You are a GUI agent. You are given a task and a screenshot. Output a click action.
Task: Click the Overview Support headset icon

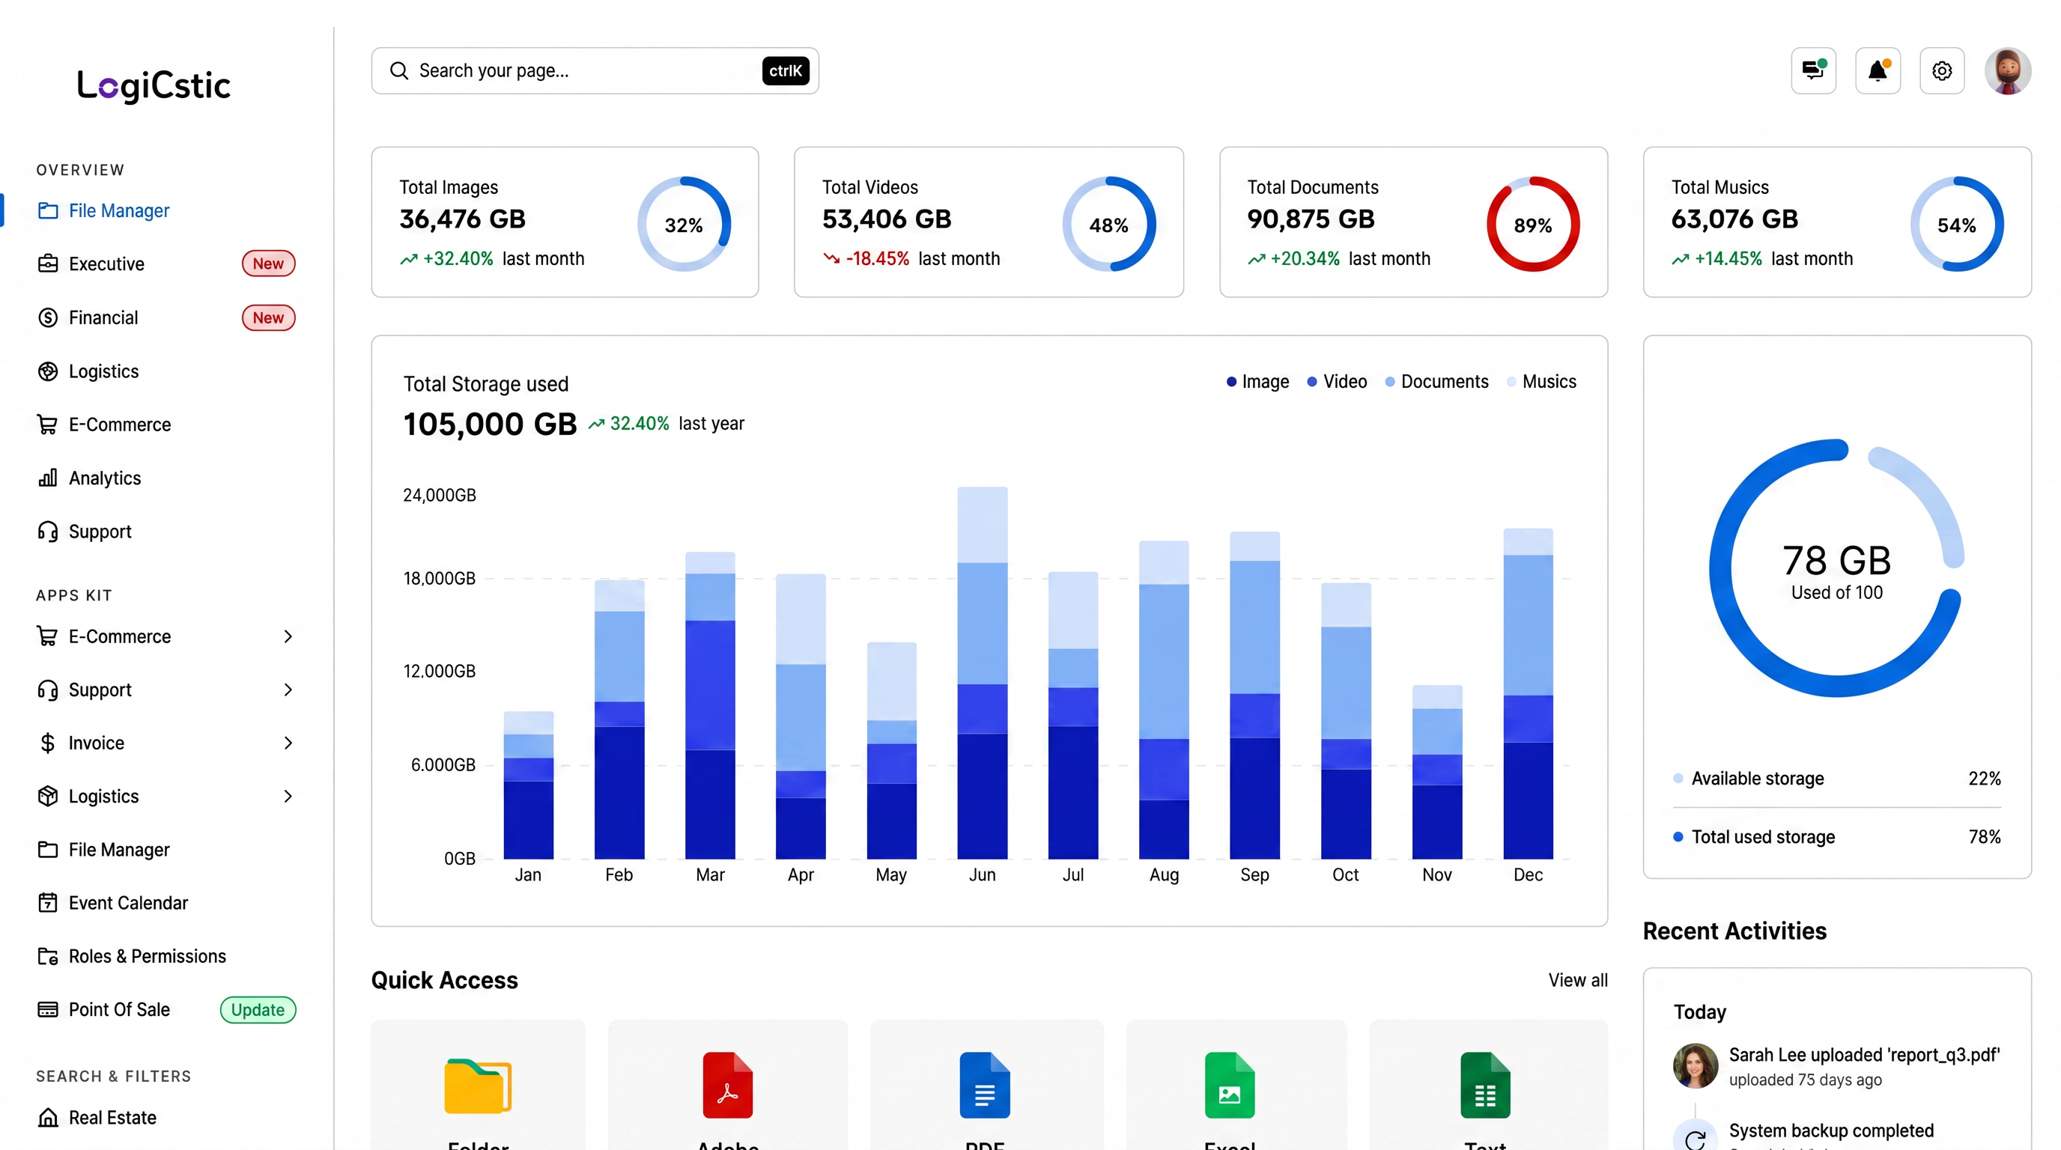48,532
